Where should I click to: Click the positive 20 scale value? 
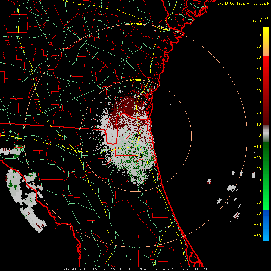pos(259,113)
